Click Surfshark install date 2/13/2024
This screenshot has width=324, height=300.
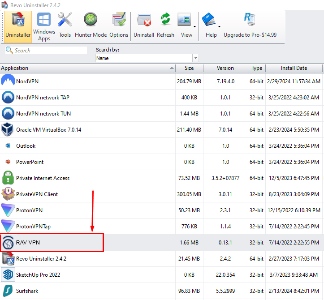pyautogui.click(x=294, y=291)
